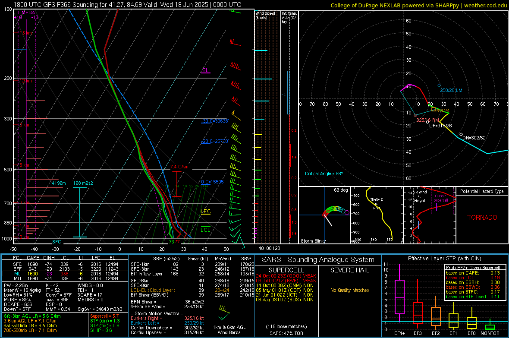The image size is (509, 338).
Task: Select the OMEGA label on the skew-T
Action: tap(27, 13)
